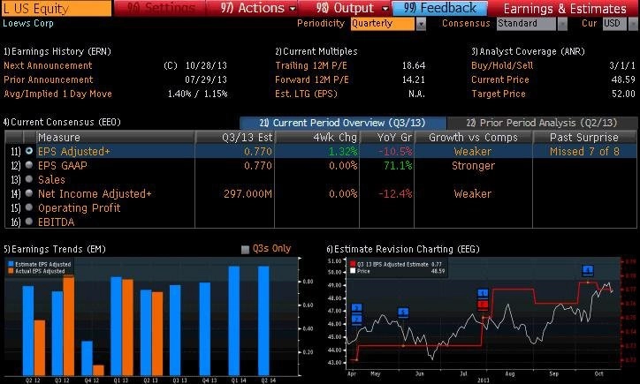The height and width of the screenshot is (384, 640).
Task: Click the 4Wk Chg column header
Action: tap(317, 138)
